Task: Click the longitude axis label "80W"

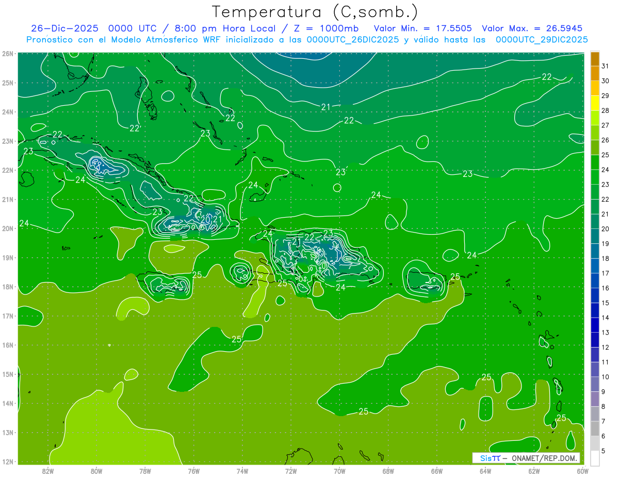Action: coord(96,471)
